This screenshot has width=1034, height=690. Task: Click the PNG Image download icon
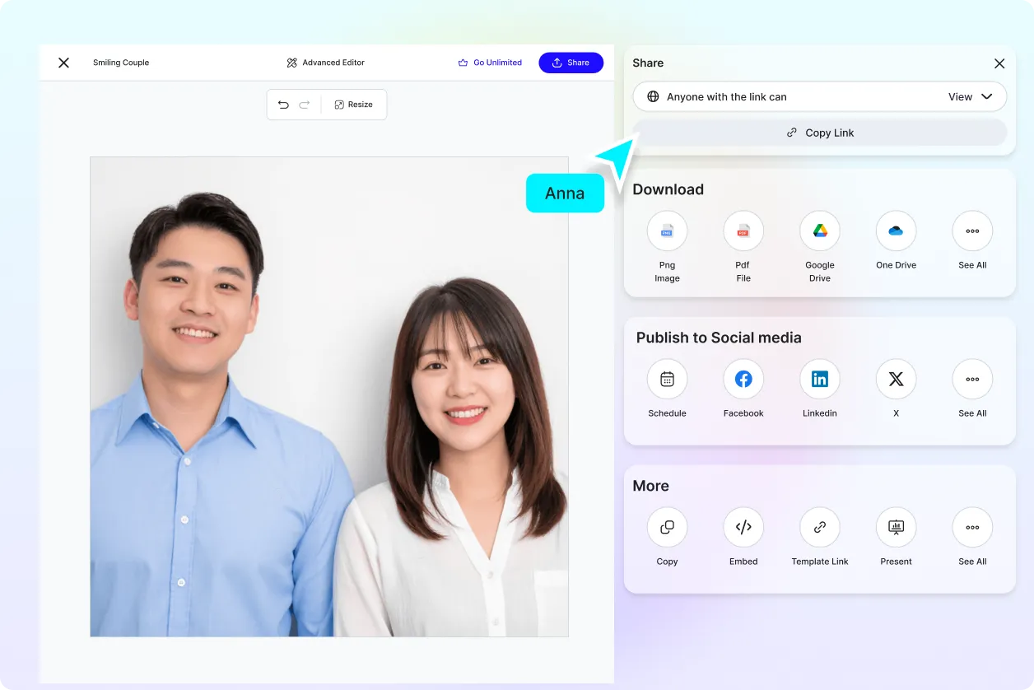tap(667, 231)
